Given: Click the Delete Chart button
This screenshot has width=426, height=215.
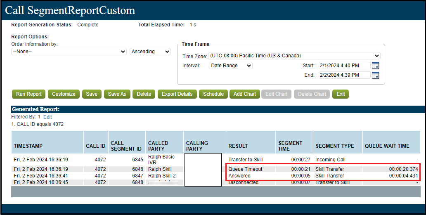Looking at the screenshot, I should [312, 94].
